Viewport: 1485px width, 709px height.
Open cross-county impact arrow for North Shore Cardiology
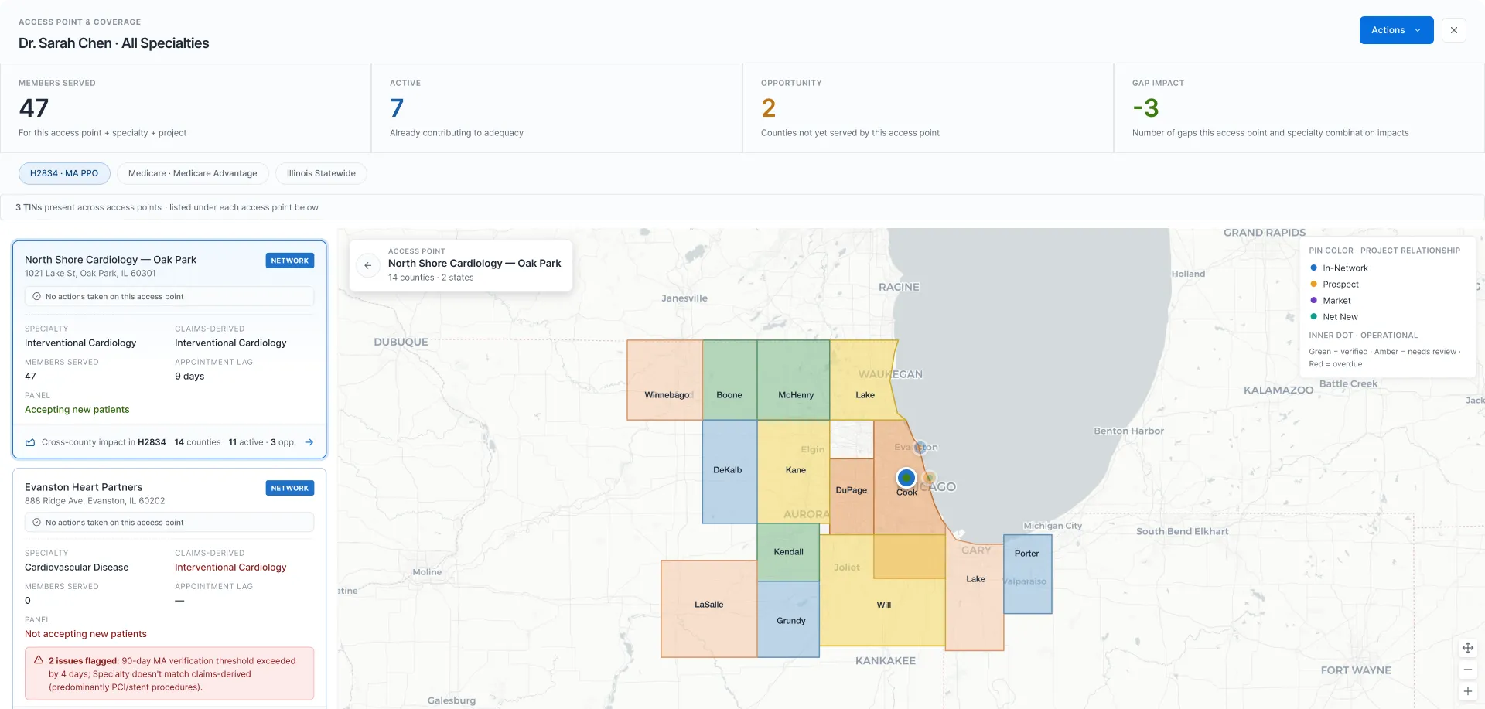tap(309, 442)
